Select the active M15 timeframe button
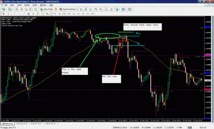Viewport: 214px width, 129px height. tap(64, 14)
